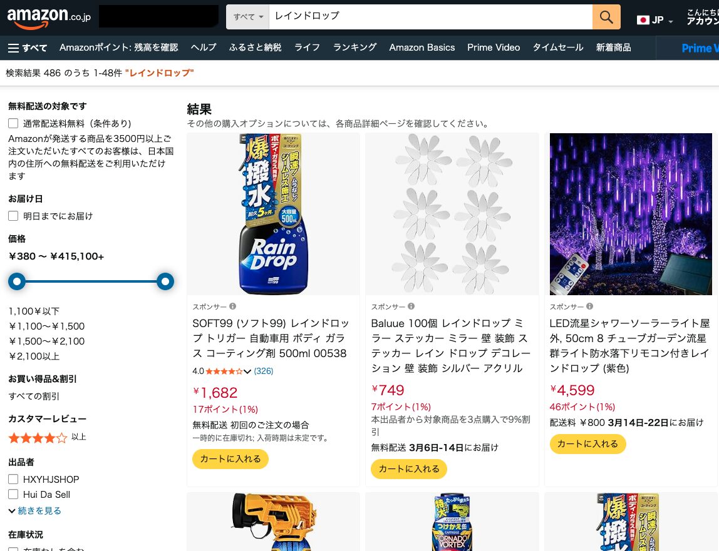Open the すべて search category dropdown
The image size is (719, 551).
coord(248,17)
